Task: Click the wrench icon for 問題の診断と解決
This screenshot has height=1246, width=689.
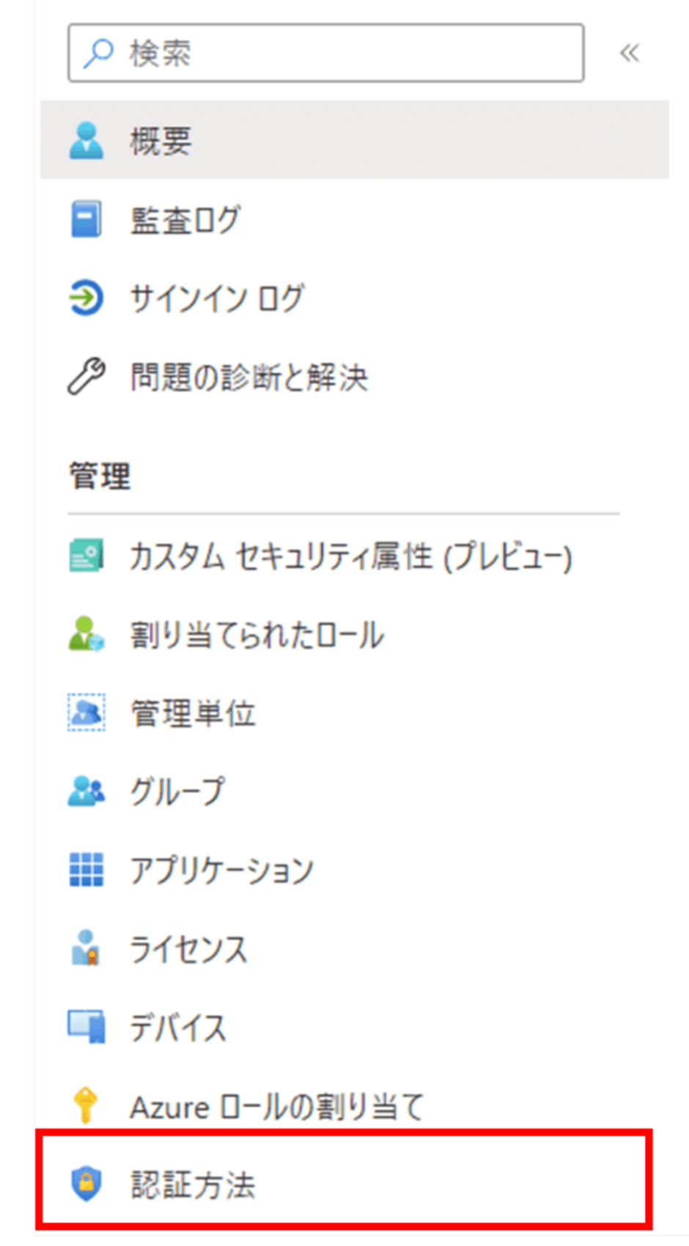Action: (x=86, y=377)
